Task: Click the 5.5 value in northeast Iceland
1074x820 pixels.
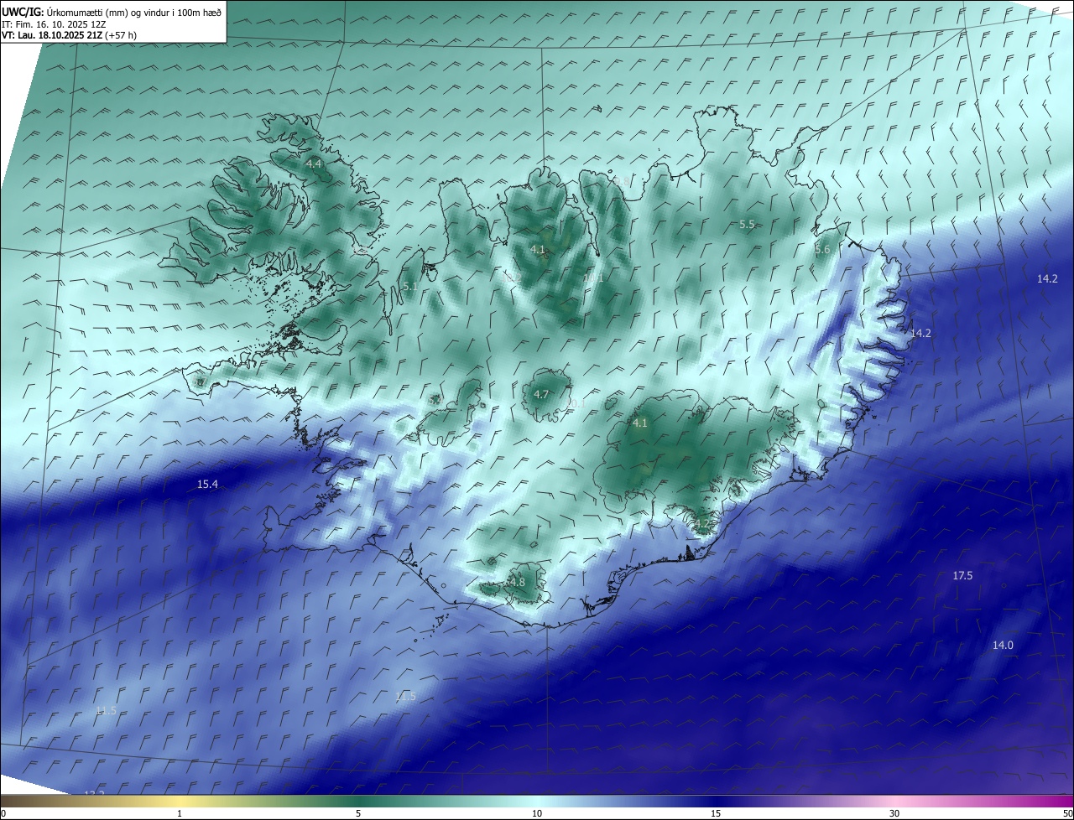Action: click(747, 224)
